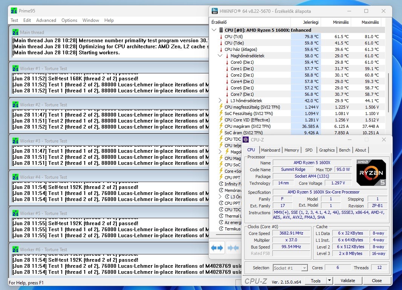The image size is (402, 290).
Task: Switch to the SPD tab in CPU-Z
Action: pyautogui.click(x=309, y=150)
